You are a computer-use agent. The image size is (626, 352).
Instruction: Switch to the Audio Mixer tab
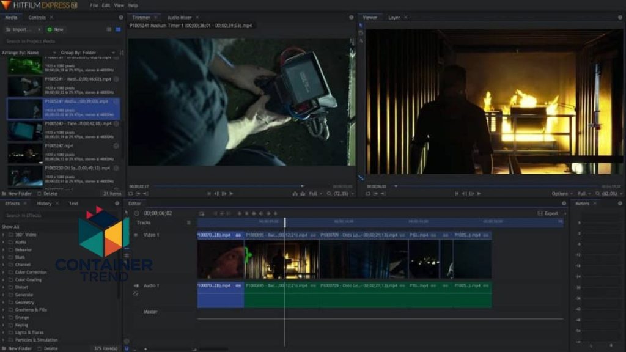click(179, 18)
